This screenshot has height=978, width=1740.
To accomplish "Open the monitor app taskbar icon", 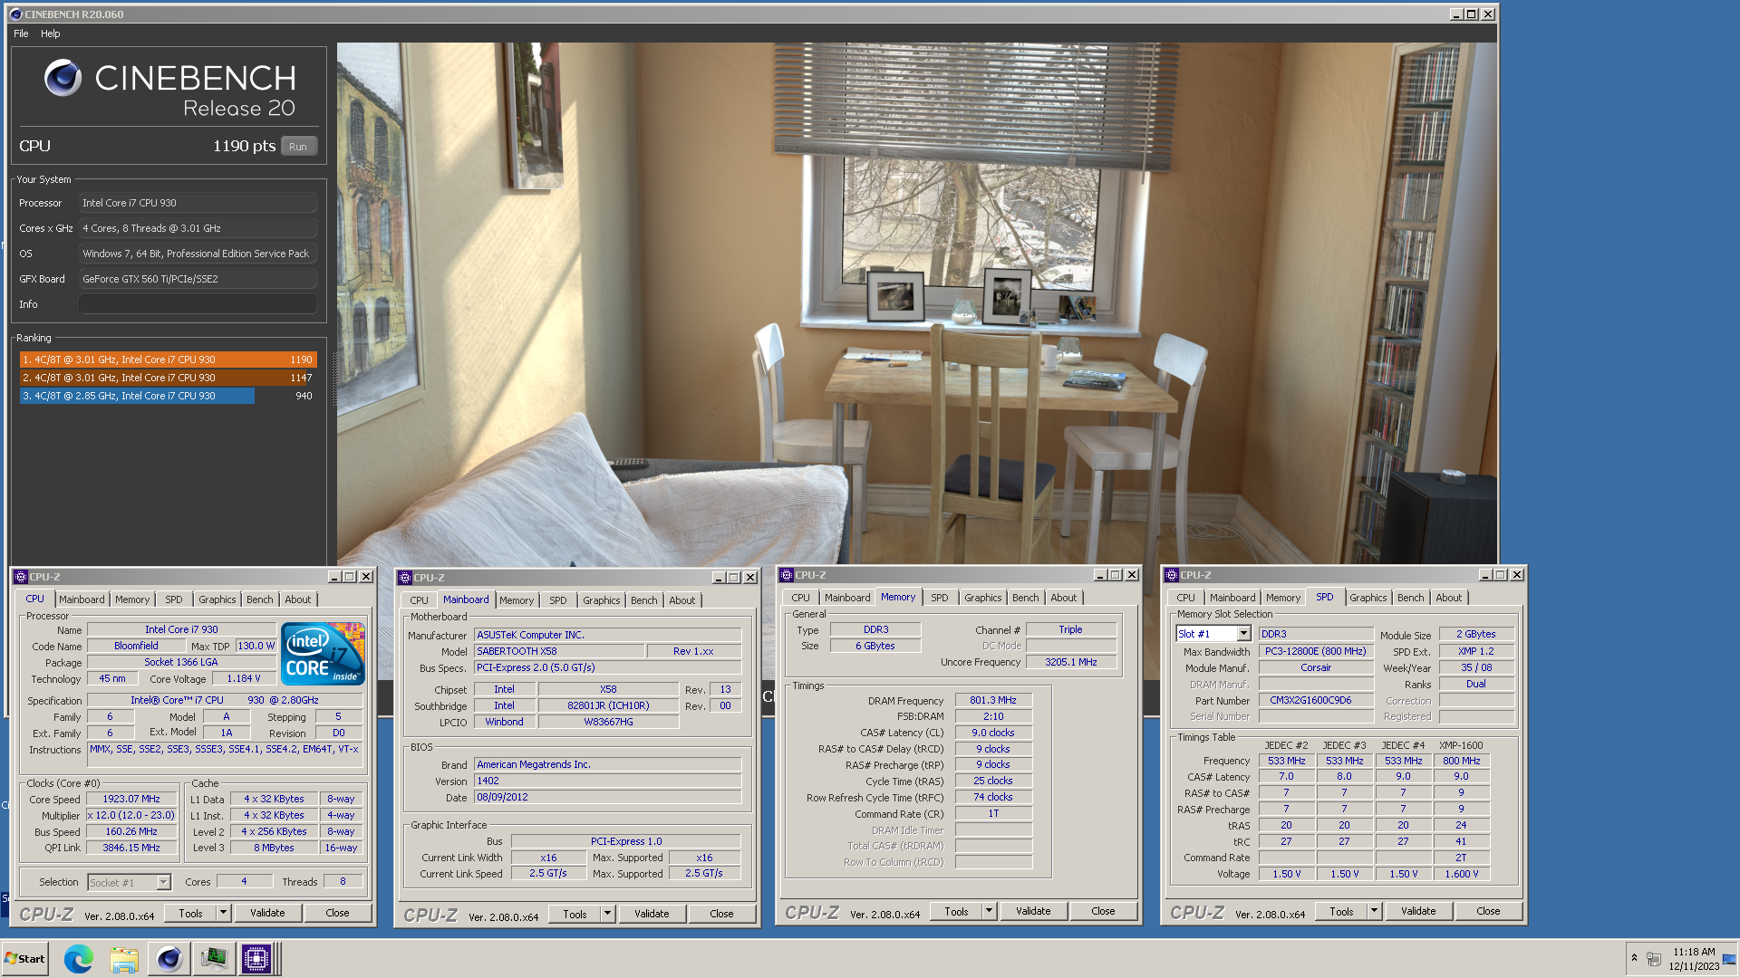I will point(214,958).
